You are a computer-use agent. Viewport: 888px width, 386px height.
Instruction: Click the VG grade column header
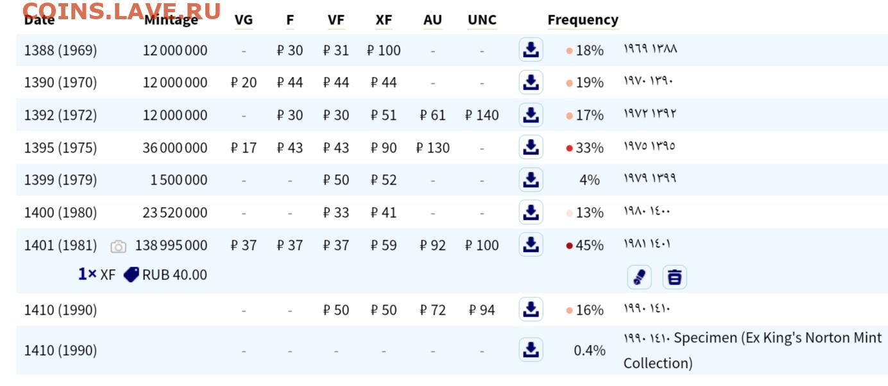coord(244,20)
